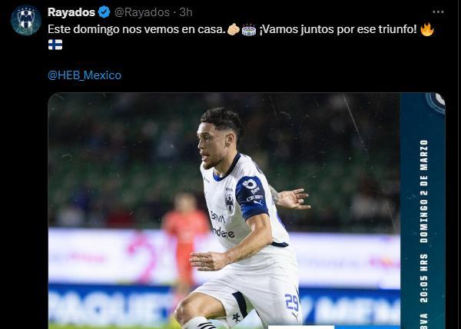
Task: Click the blue verified badge
Action: (x=104, y=12)
